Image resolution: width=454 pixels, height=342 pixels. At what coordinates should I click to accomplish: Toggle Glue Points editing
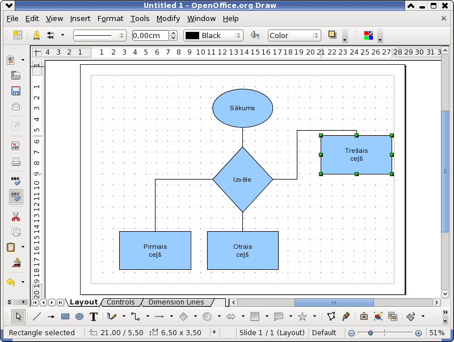[346, 316]
